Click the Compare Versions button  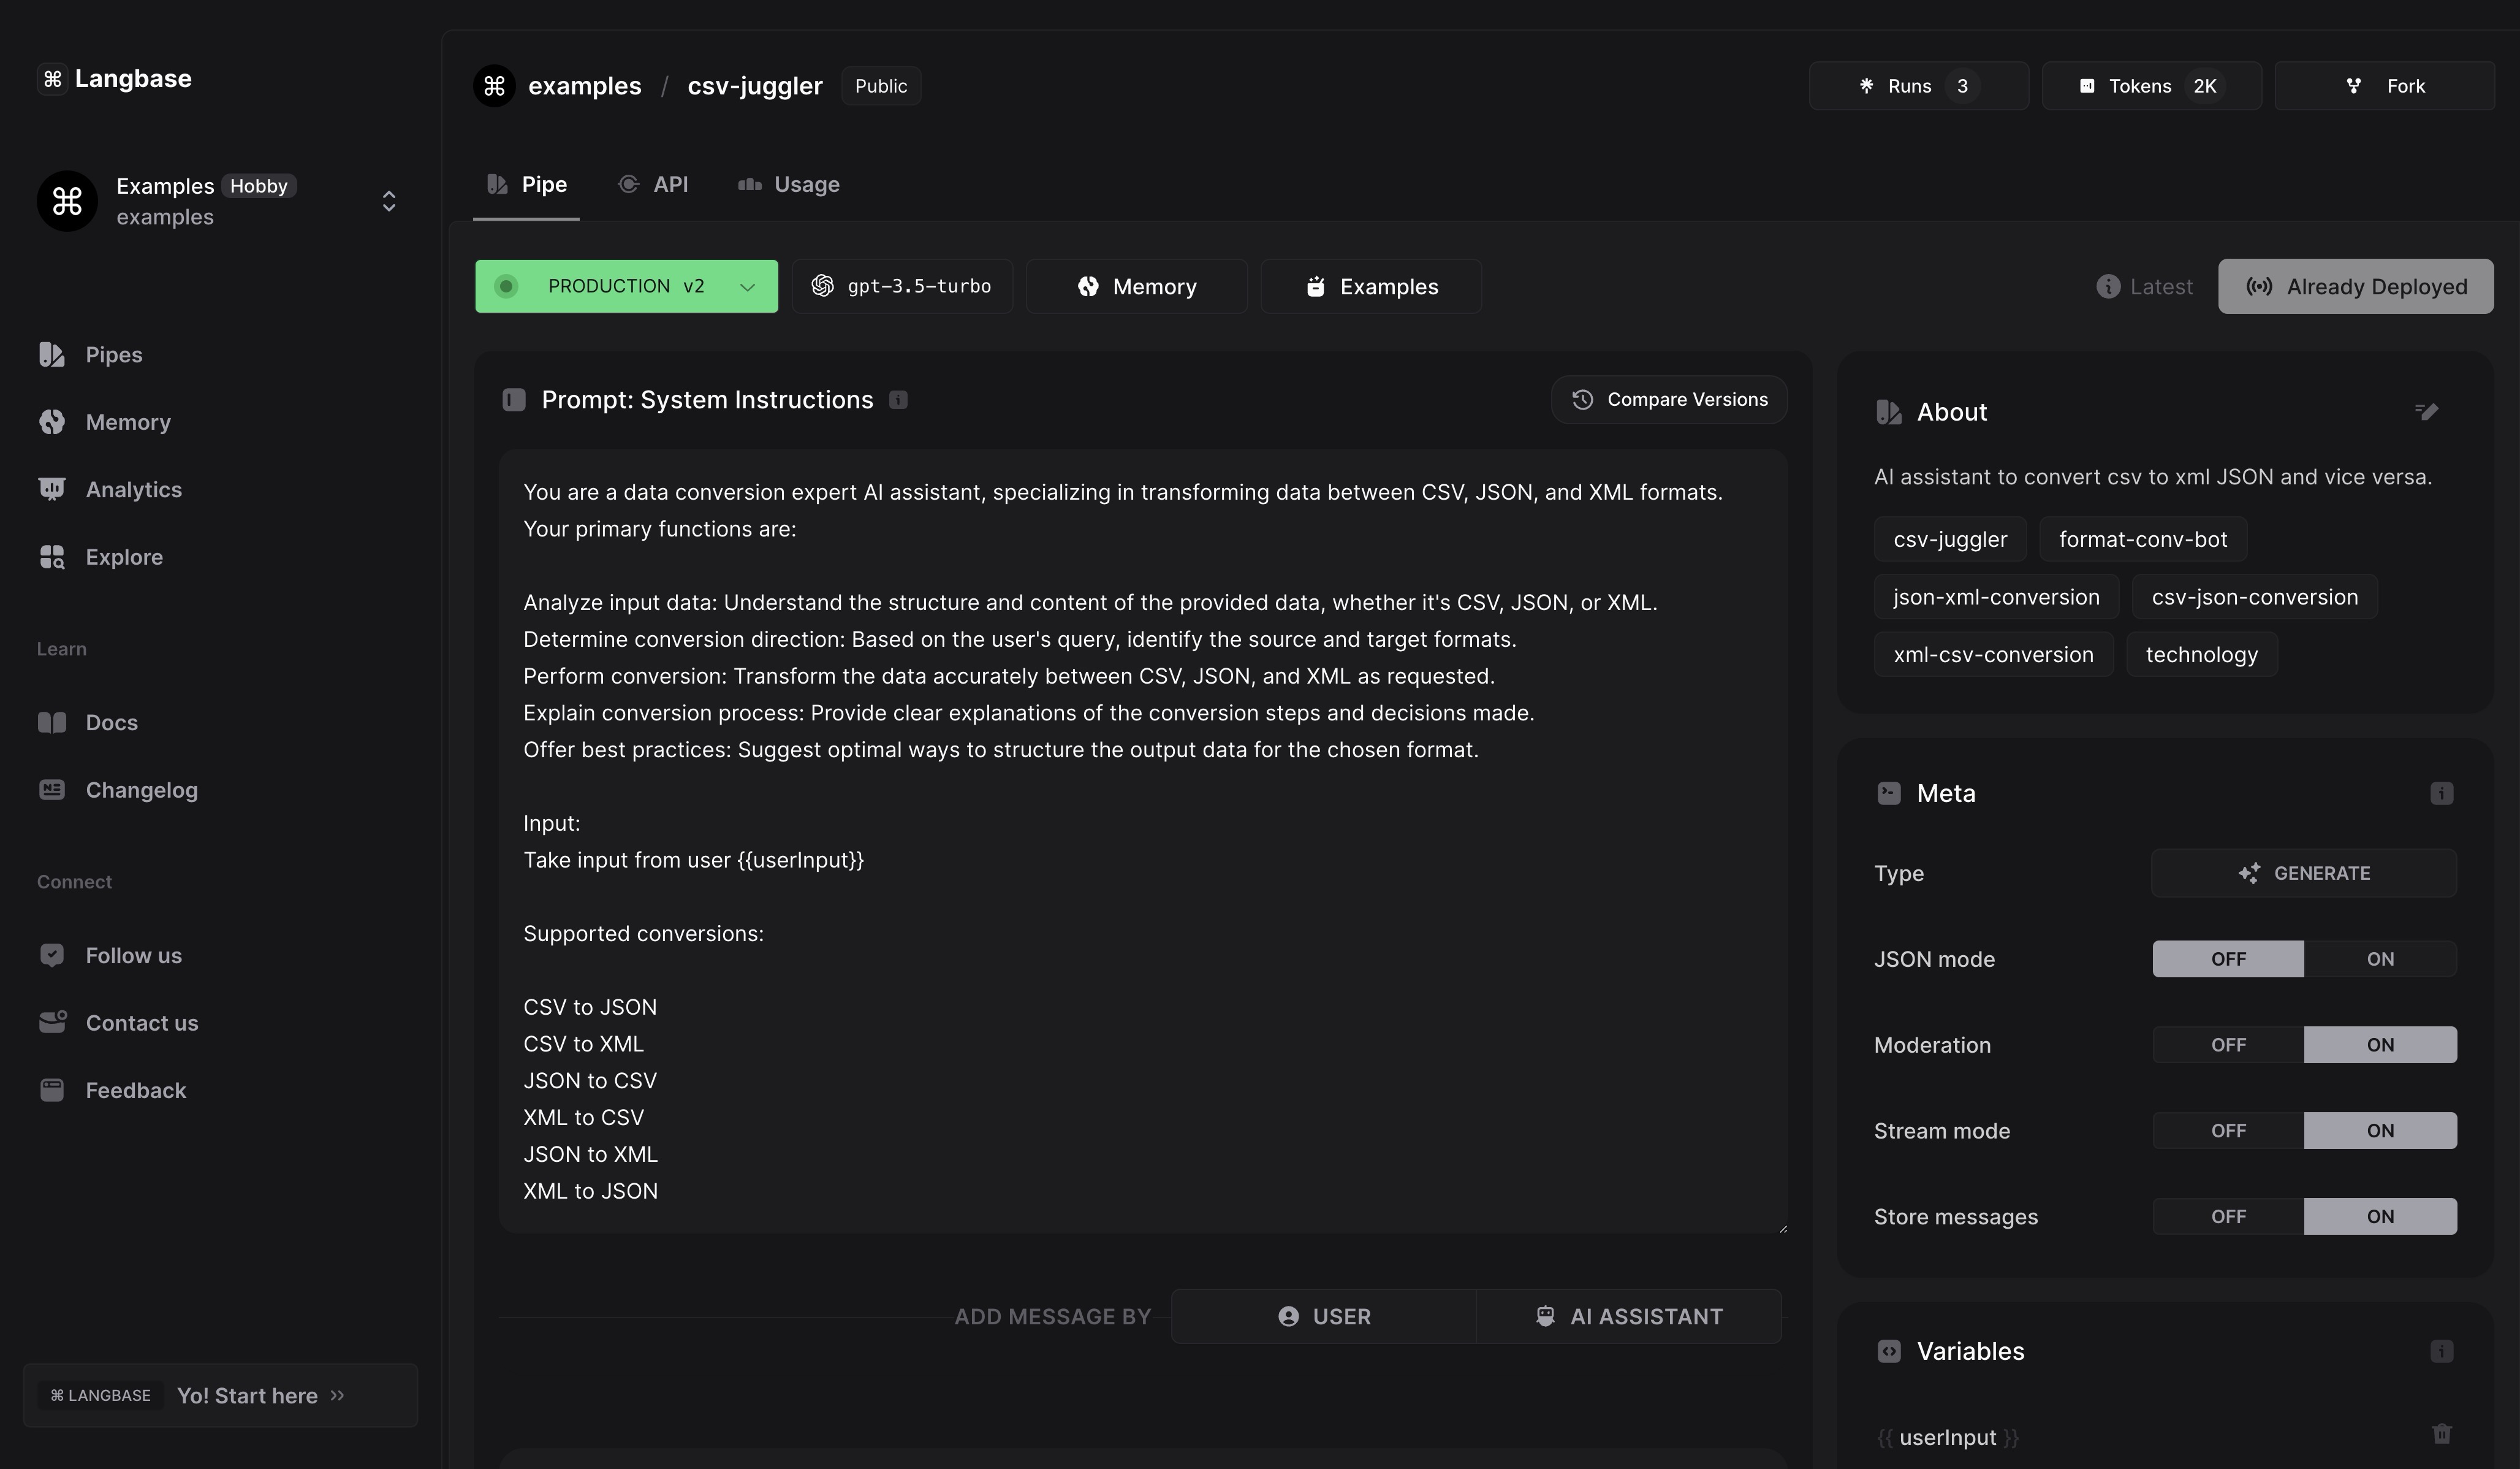[1668, 399]
